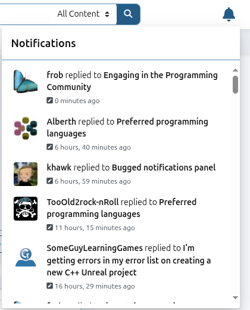This screenshot has height=310, width=250.
Task: Click the search text input field
Action: coord(25,14)
